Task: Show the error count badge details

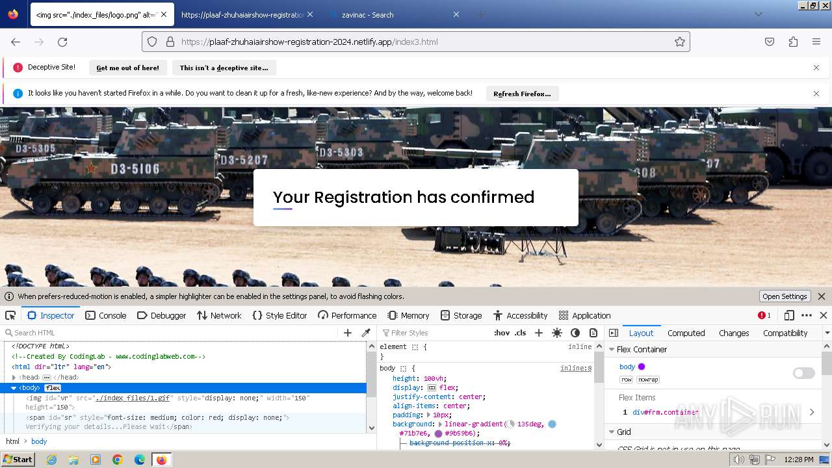Action: click(764, 315)
